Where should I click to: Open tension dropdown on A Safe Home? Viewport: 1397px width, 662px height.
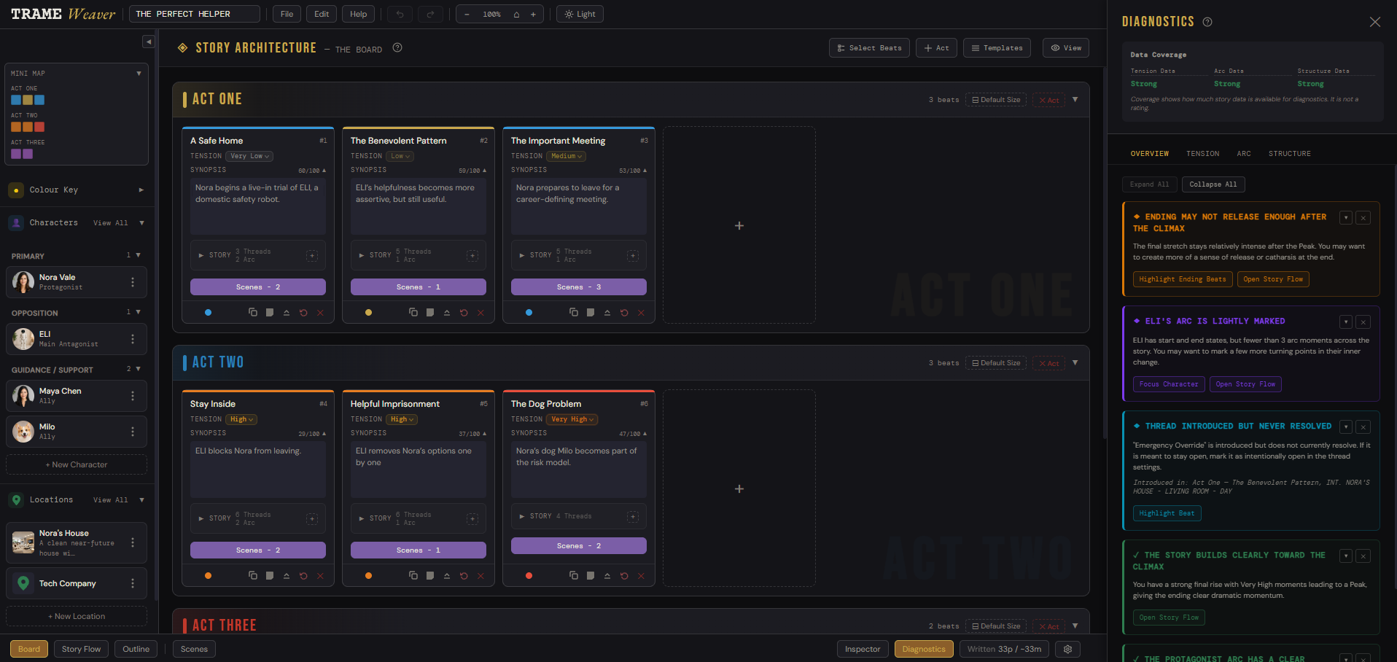tap(249, 156)
